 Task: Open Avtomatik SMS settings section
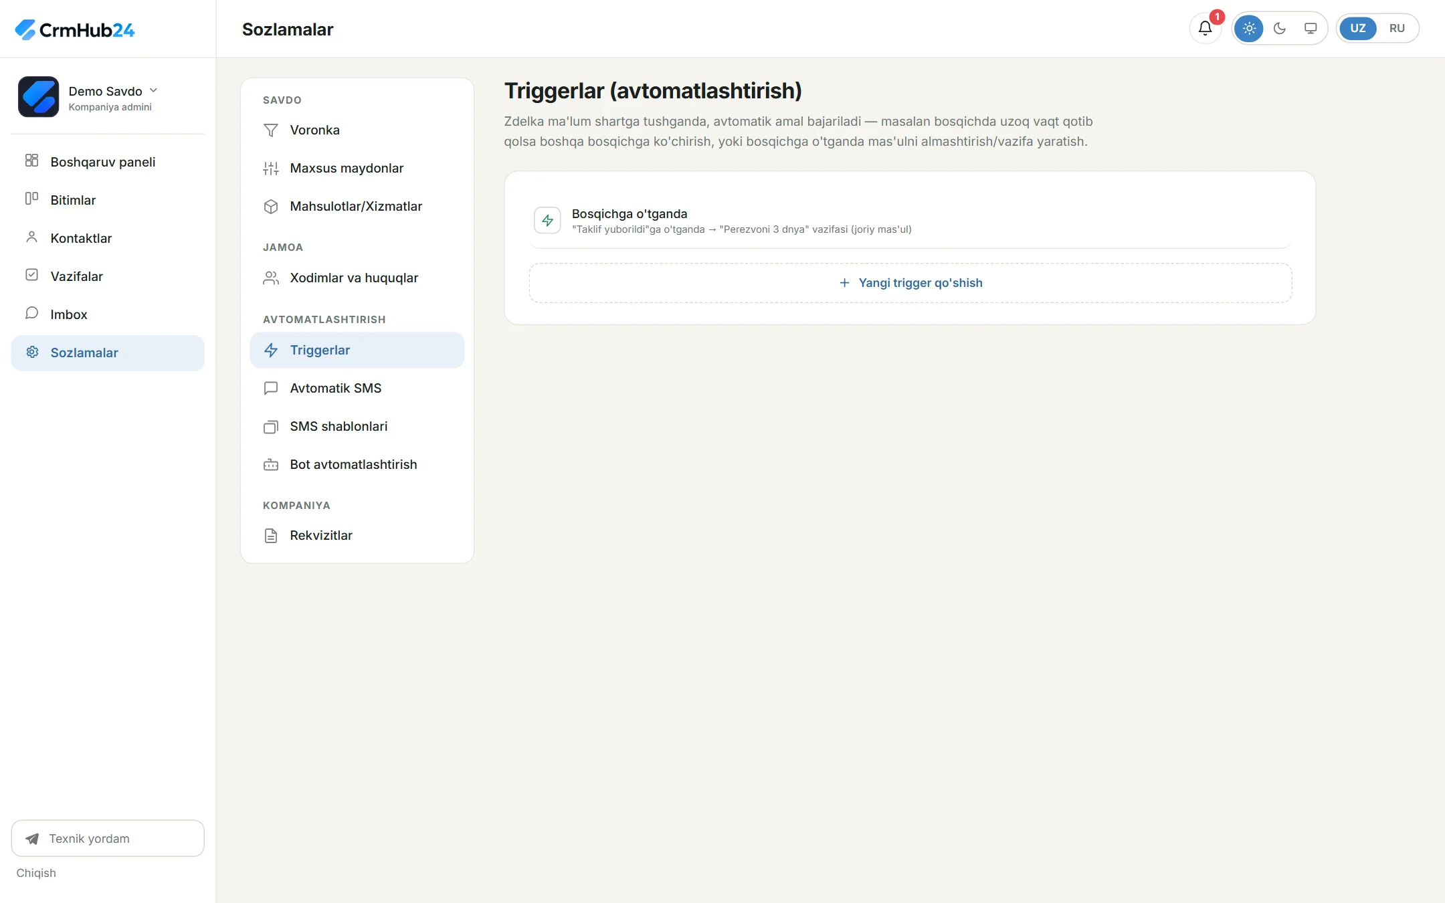[357, 388]
